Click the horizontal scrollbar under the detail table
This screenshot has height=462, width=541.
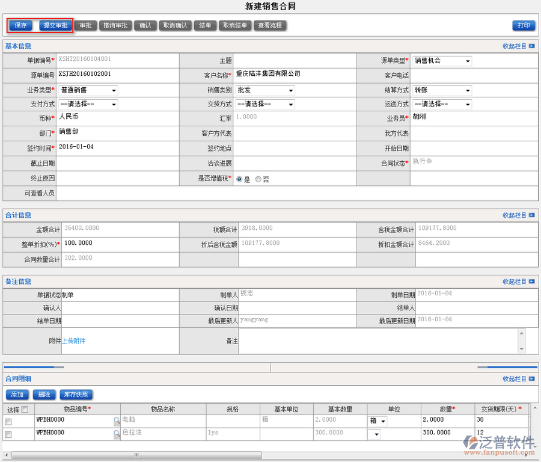[136, 455]
